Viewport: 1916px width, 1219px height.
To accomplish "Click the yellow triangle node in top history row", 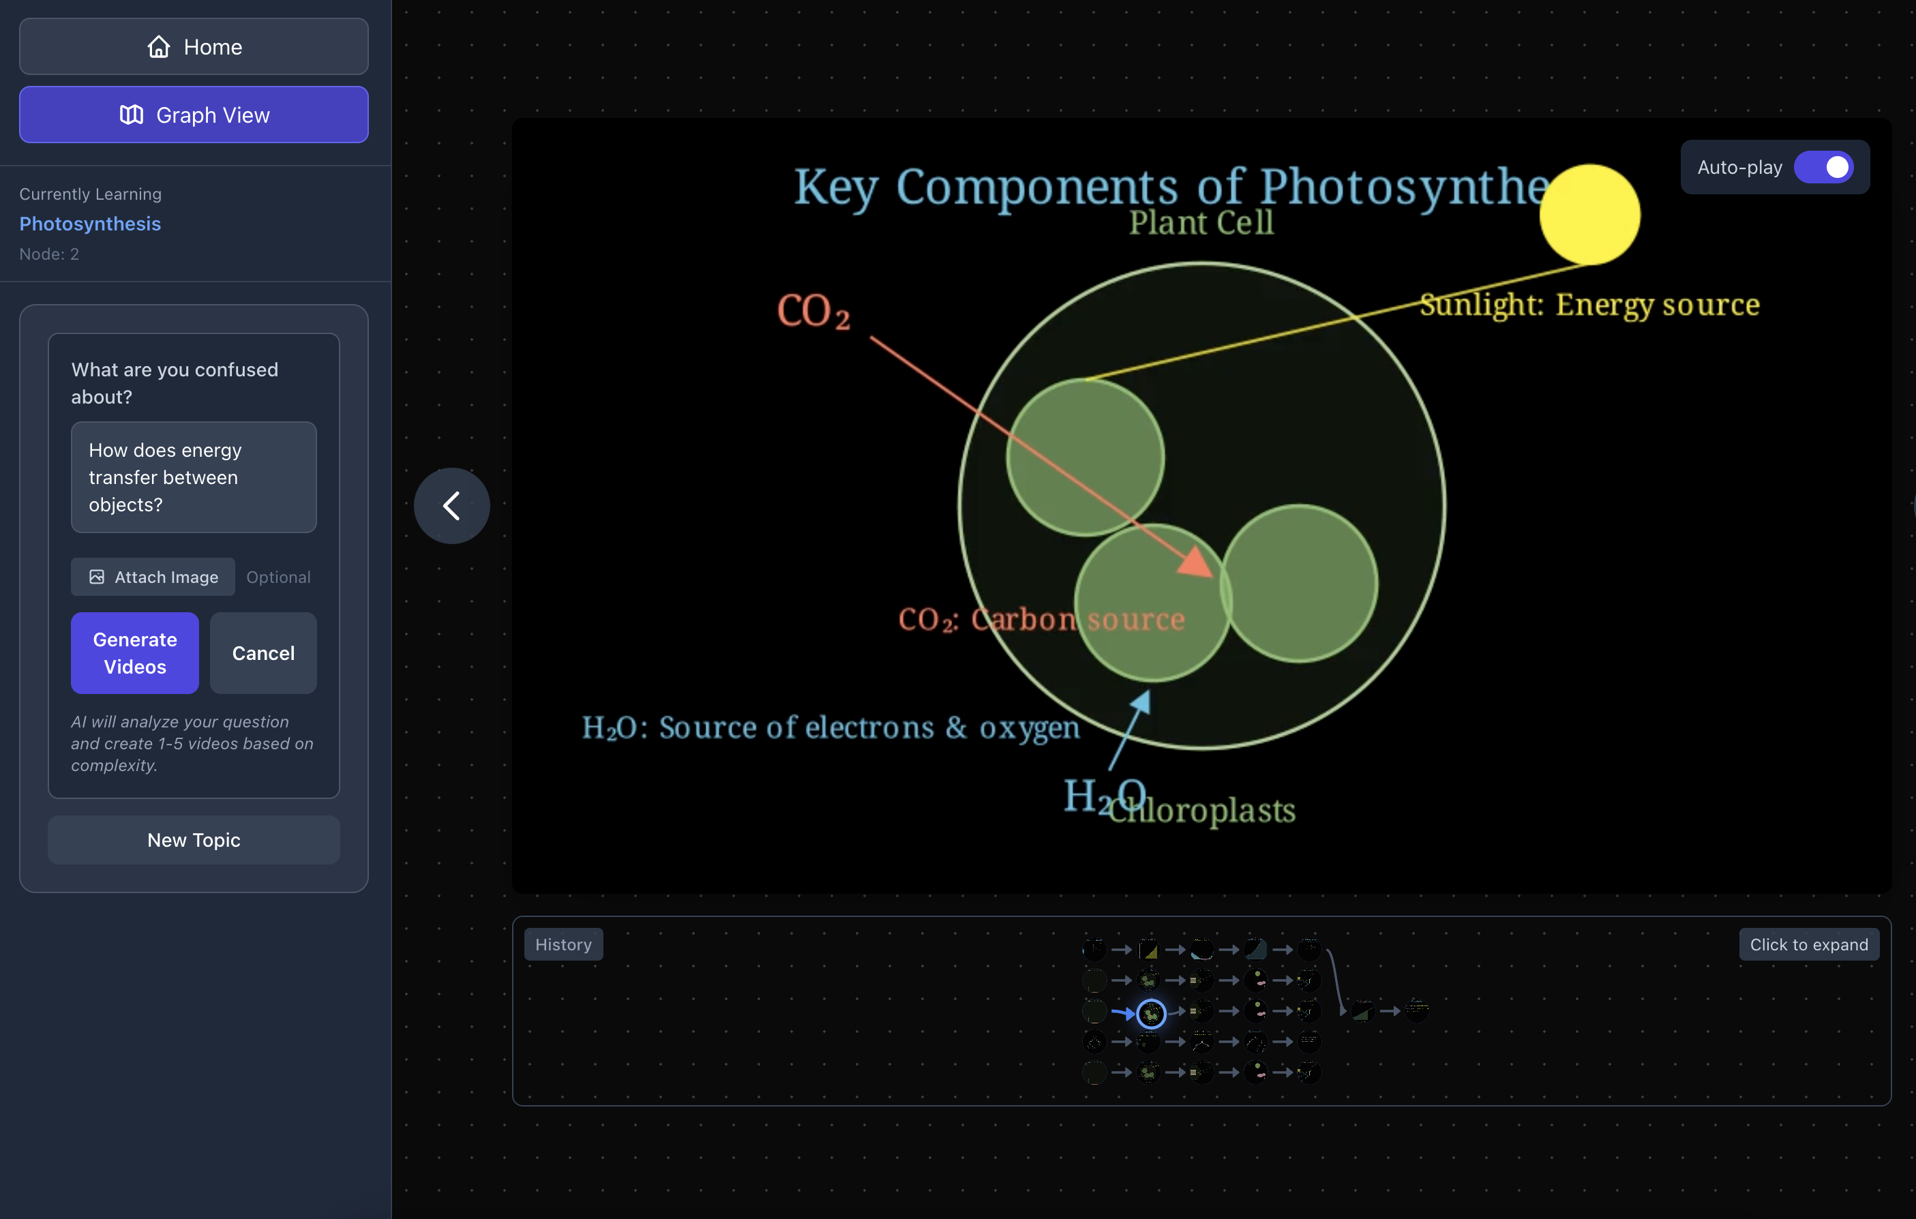I will point(1148,949).
